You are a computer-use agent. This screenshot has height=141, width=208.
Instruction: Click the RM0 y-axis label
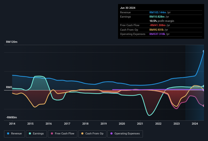(9, 87)
